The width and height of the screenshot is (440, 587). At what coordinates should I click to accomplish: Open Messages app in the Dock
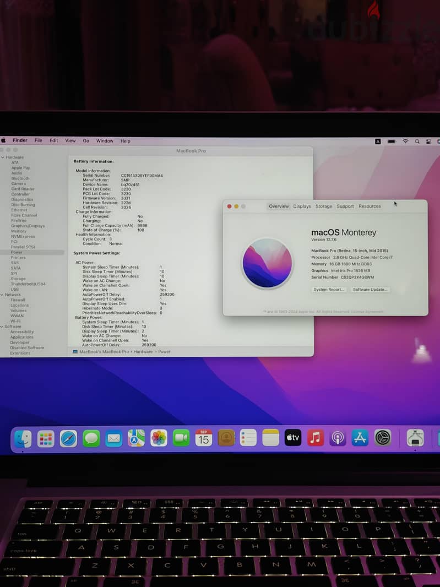tap(91, 438)
